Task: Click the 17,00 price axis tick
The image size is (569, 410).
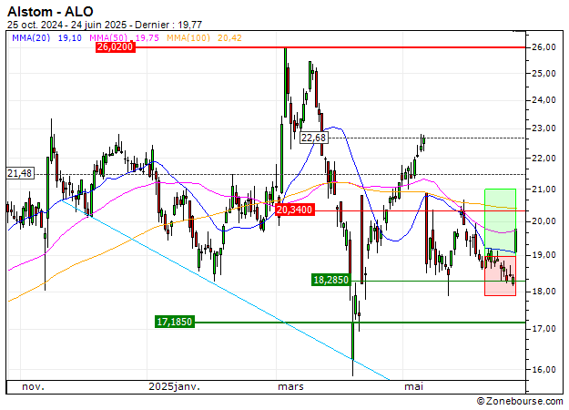Action: [x=544, y=329]
